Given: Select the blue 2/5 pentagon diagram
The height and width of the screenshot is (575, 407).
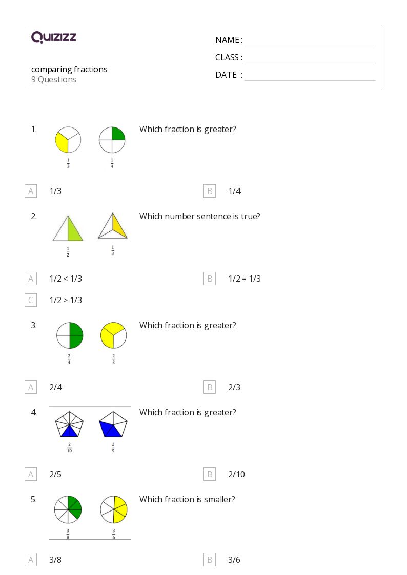Looking at the screenshot, I should click(x=113, y=424).
